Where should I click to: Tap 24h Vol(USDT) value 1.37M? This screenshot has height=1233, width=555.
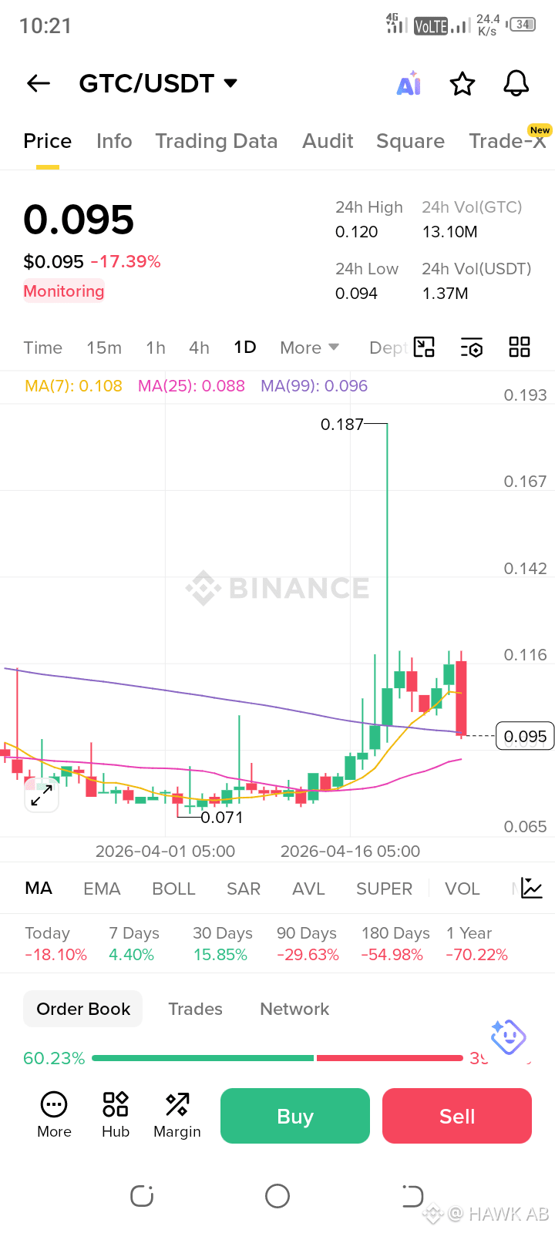tap(445, 294)
